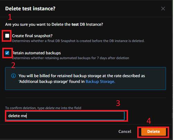Click the red annotation number 3
The image size is (174, 140).
point(118,103)
